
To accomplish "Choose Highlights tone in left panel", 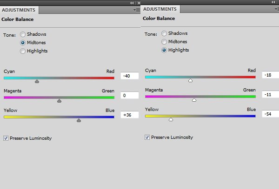I will [x=23, y=51].
